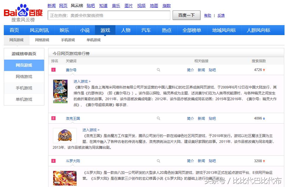Viewport: 286px width, 187px height.
Task: Click the magnifier search icon beside 斗罗大陆
Action: (158, 161)
